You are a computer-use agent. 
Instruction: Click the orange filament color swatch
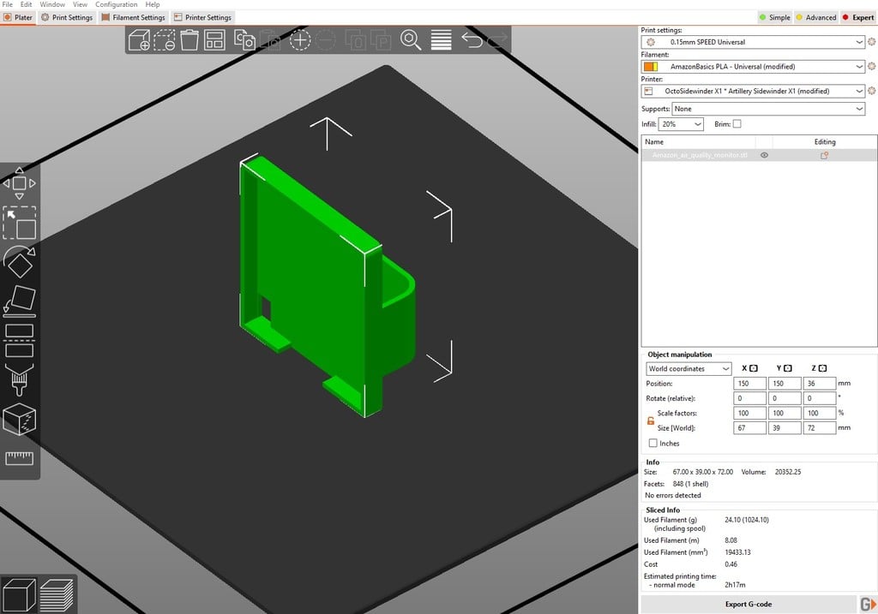[650, 67]
